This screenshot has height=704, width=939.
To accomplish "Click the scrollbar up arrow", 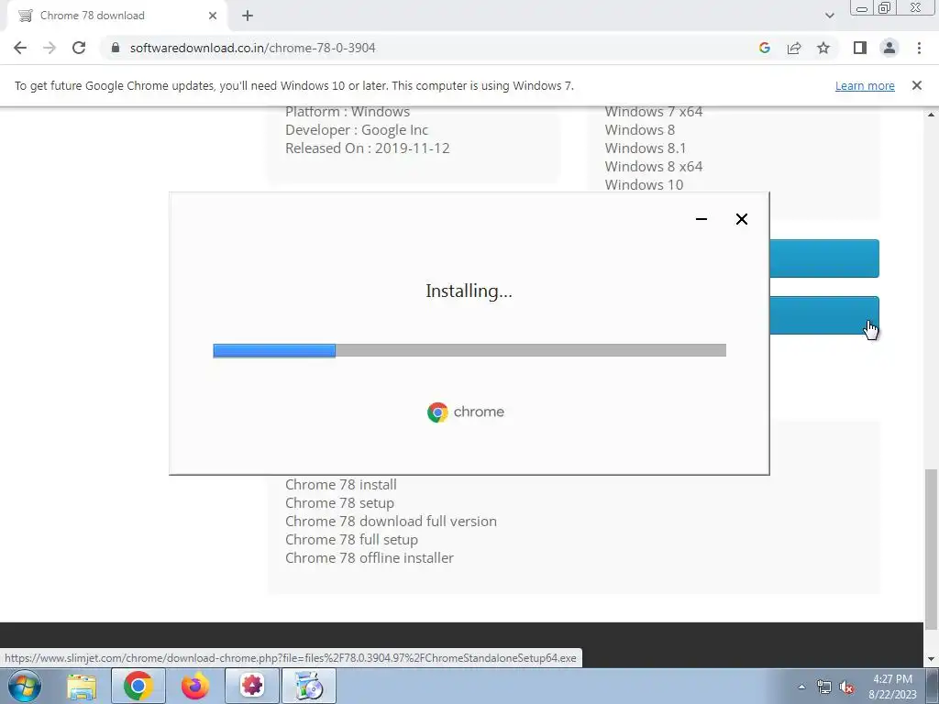I will [x=931, y=114].
